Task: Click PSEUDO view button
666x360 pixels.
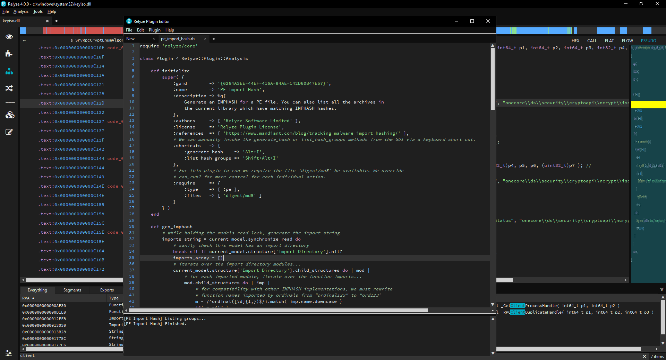Action: pyautogui.click(x=648, y=40)
